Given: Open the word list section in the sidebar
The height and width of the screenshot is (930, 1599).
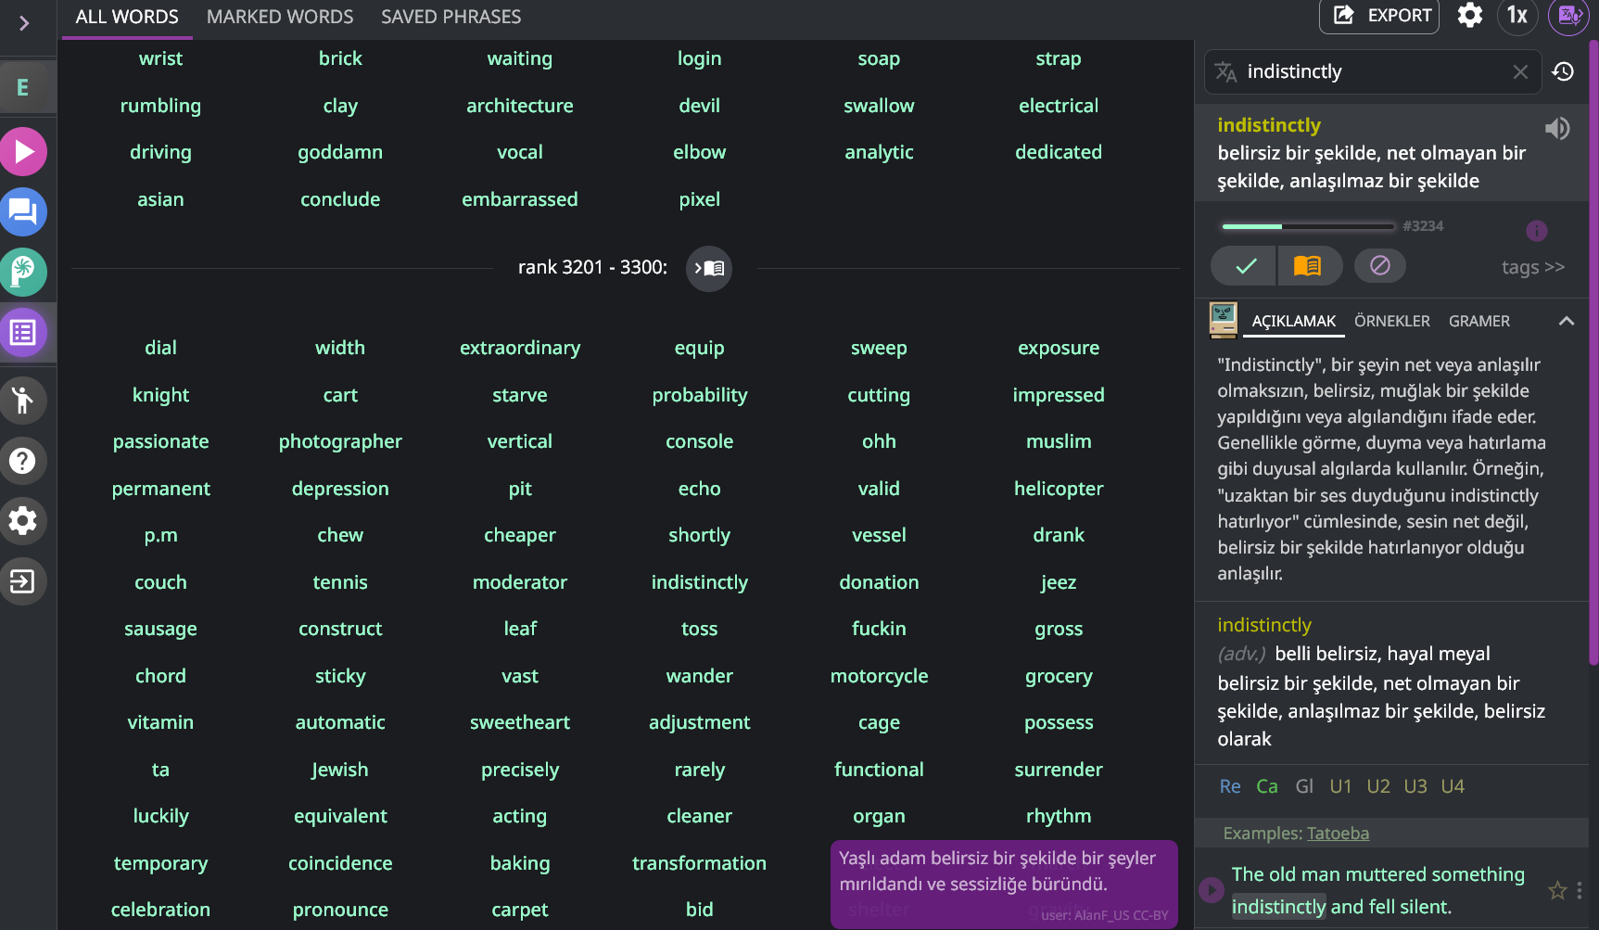Looking at the screenshot, I should pyautogui.click(x=23, y=333).
